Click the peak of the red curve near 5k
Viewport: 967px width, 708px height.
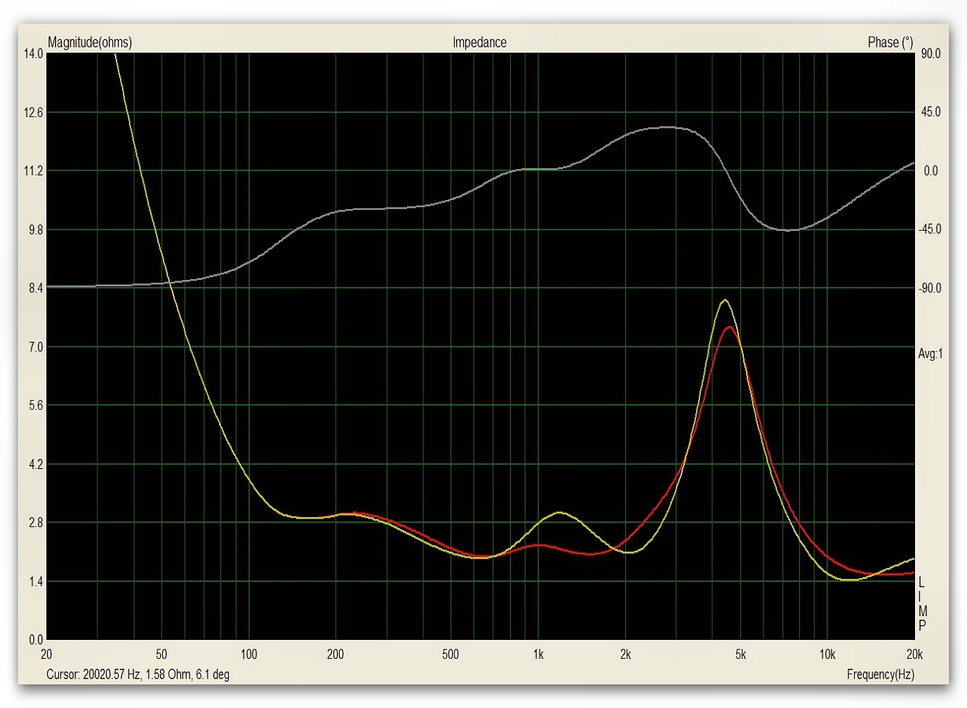pyautogui.click(x=731, y=327)
